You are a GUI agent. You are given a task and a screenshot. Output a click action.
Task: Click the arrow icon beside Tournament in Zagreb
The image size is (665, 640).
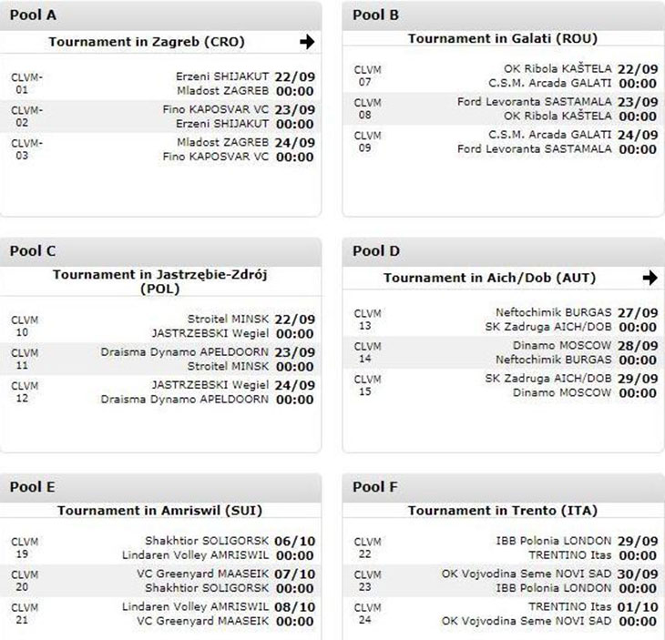pos(307,42)
